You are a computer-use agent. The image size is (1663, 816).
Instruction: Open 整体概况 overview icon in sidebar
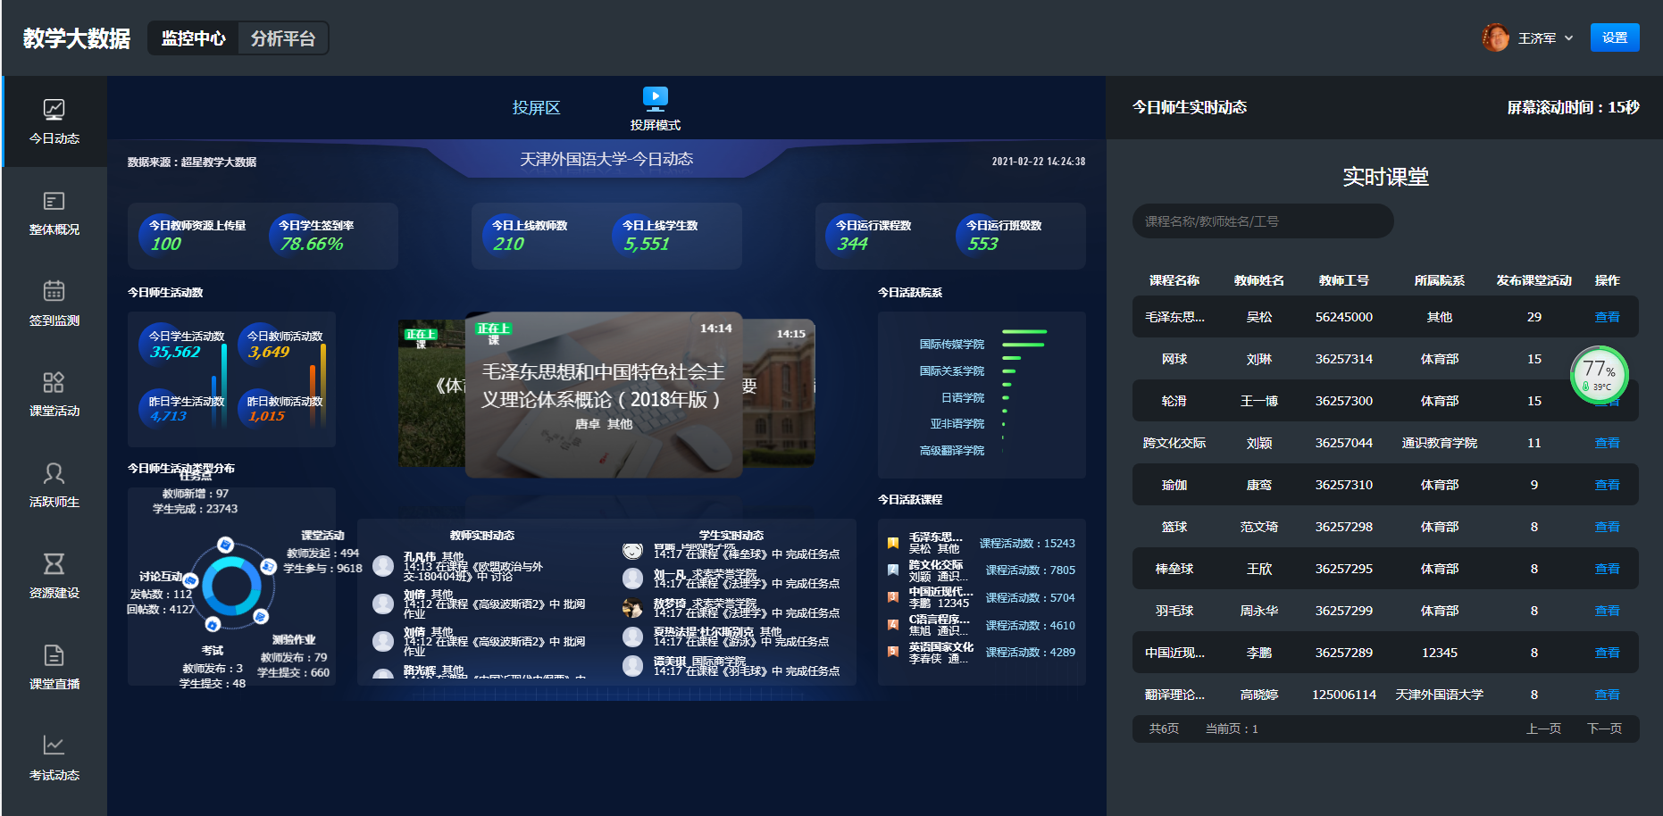coord(54,201)
